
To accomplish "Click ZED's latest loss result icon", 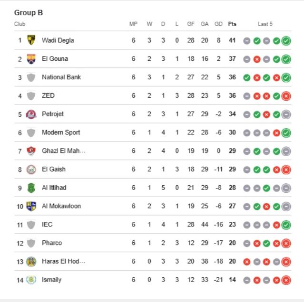I will 286,96.
